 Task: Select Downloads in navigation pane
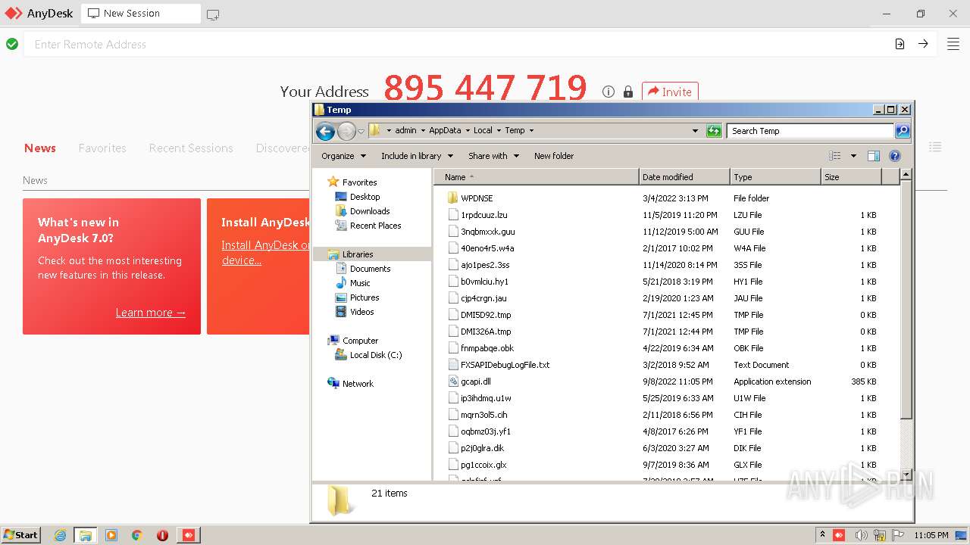coord(370,211)
